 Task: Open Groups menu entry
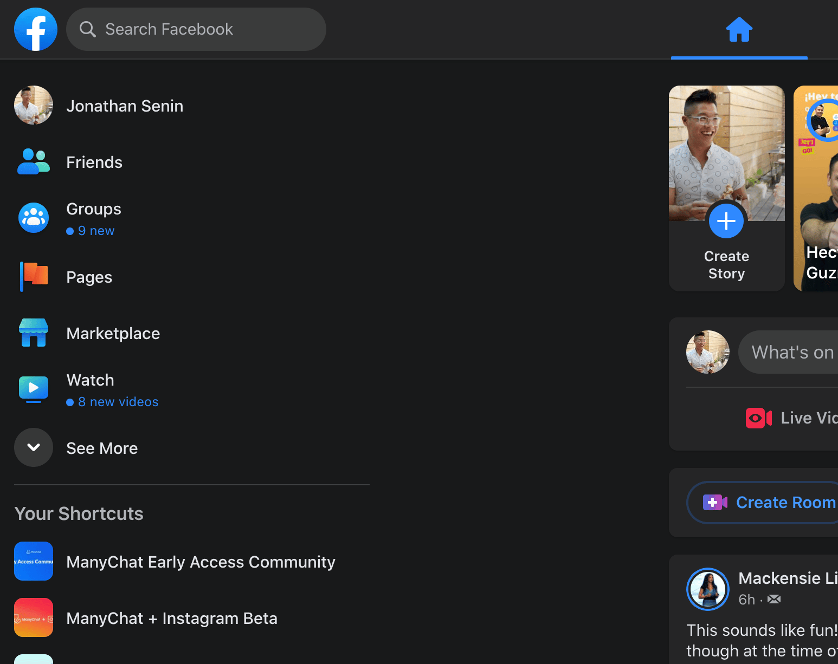point(94,209)
